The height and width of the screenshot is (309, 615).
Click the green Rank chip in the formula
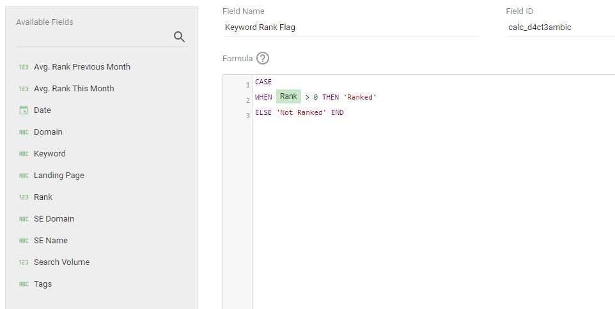[x=288, y=96]
